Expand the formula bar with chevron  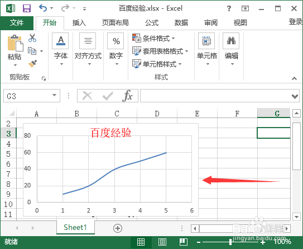click(x=295, y=96)
